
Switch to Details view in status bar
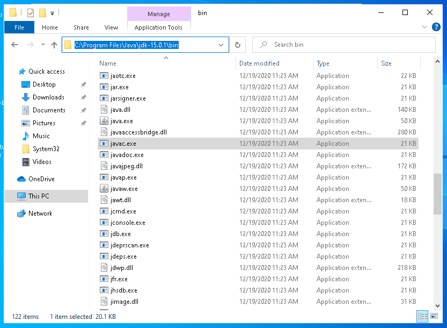pos(422,316)
